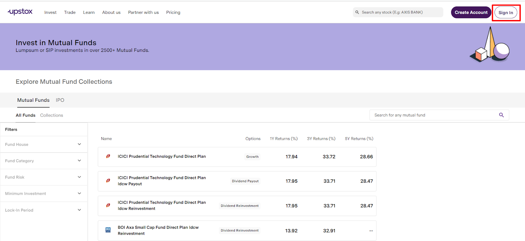Expand the Fund Risk filter
This screenshot has height=241, width=525.
[x=44, y=177]
